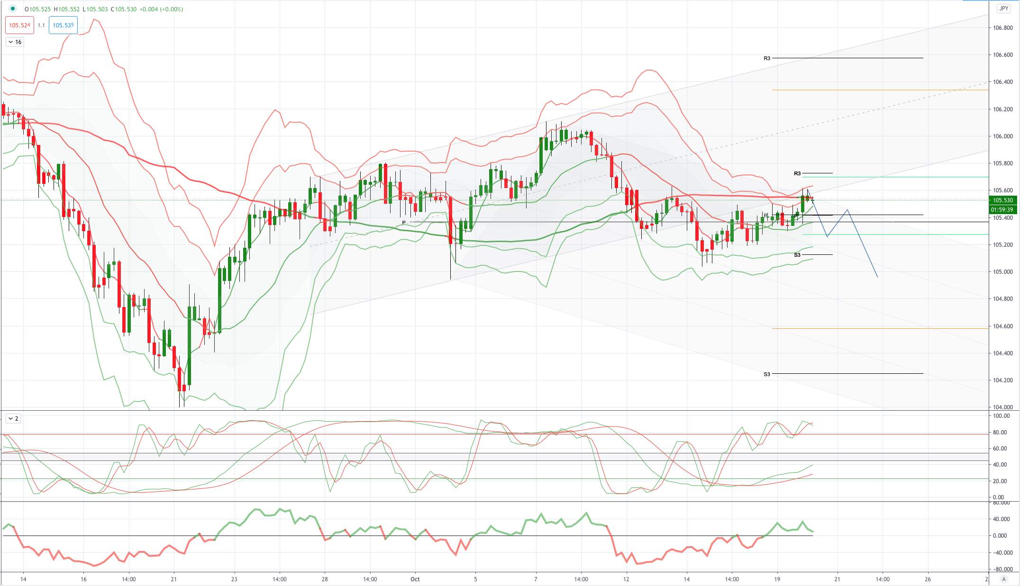Click the change value +0.004 (+0.00%)

(161, 9)
